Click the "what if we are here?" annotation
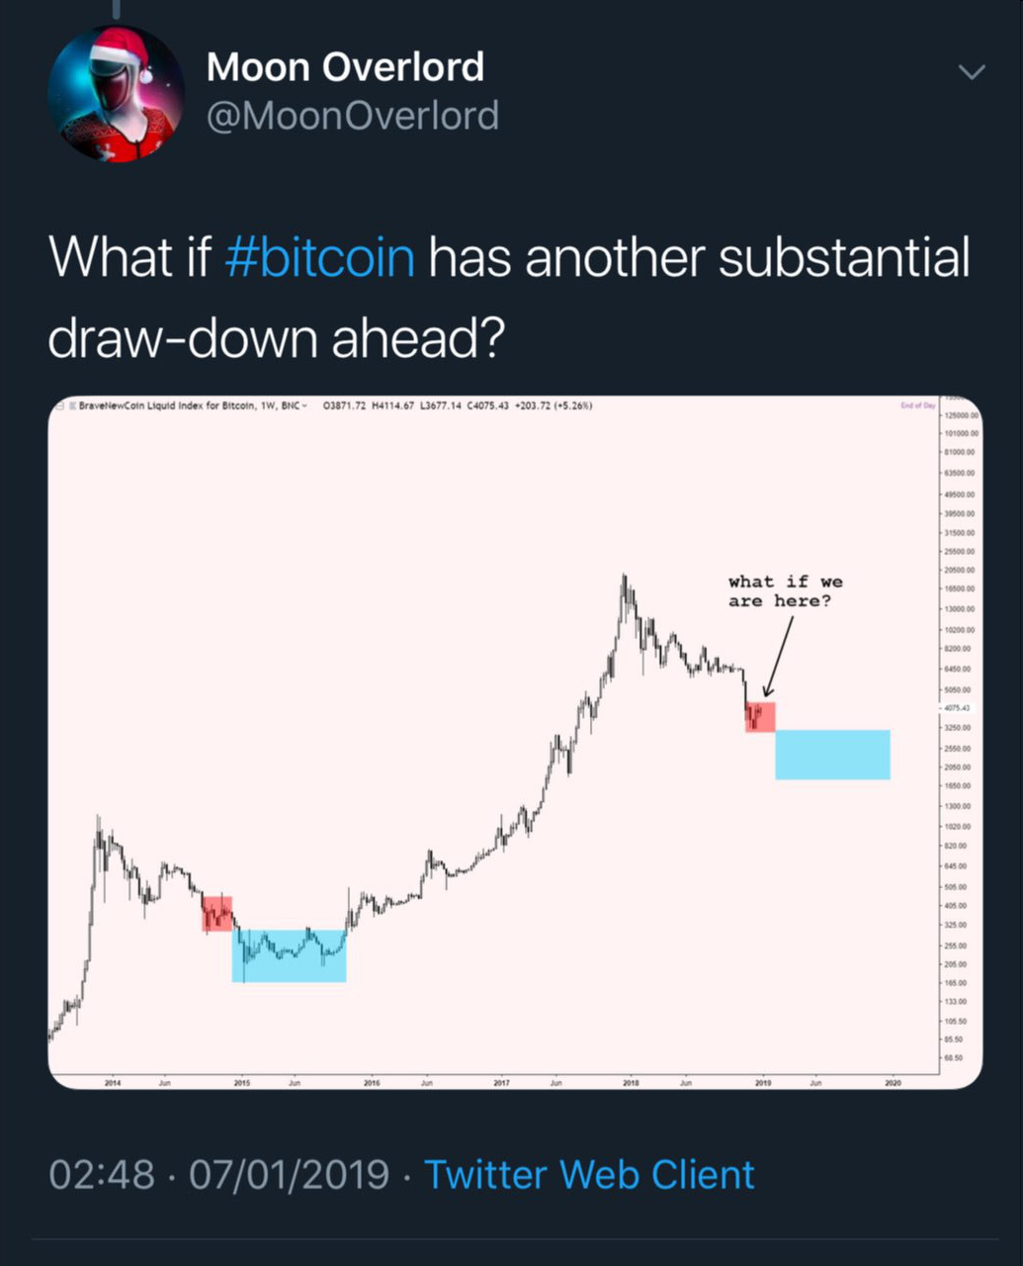This screenshot has width=1023, height=1266. click(x=785, y=591)
